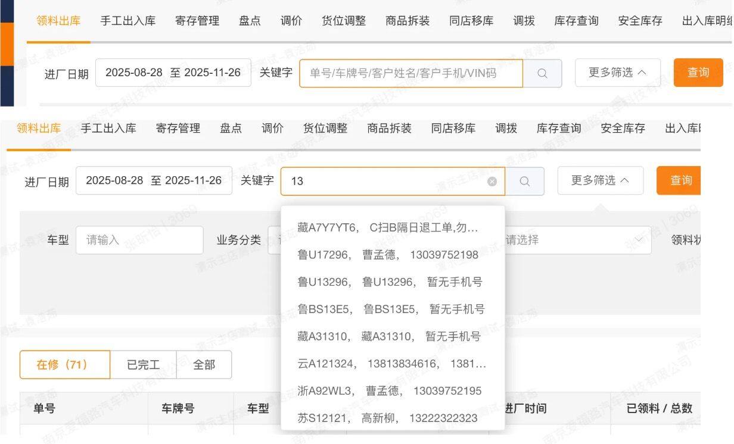Choose the 云A121324 suggestion

pos(391,364)
